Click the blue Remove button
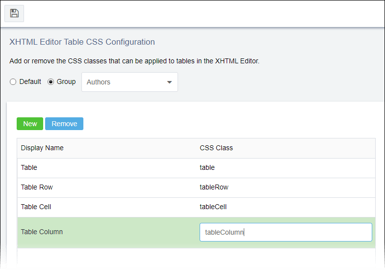Viewport: 385px width, 270px height. tap(64, 124)
